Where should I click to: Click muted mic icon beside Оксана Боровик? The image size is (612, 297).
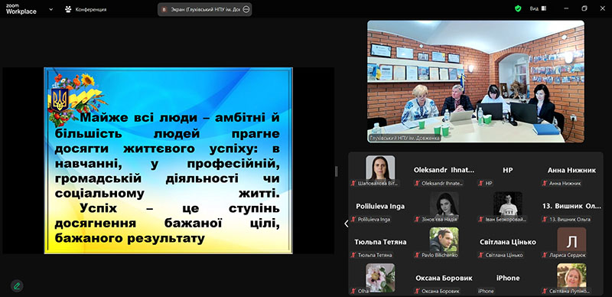[417, 291]
